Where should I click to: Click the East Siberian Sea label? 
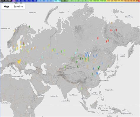coord(129,16)
